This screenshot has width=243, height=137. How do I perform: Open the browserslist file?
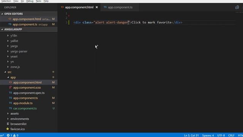coord(18,124)
